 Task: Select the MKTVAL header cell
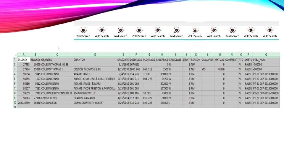(x=220, y=60)
